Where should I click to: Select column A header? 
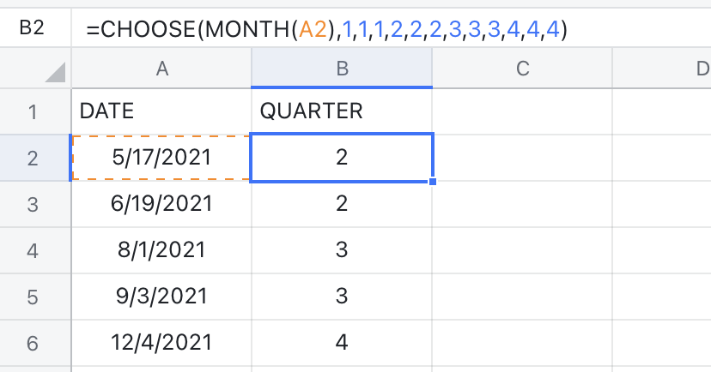(161, 70)
